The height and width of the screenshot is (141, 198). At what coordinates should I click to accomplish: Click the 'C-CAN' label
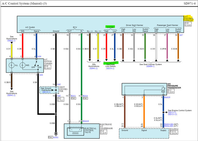click(x=110, y=27)
